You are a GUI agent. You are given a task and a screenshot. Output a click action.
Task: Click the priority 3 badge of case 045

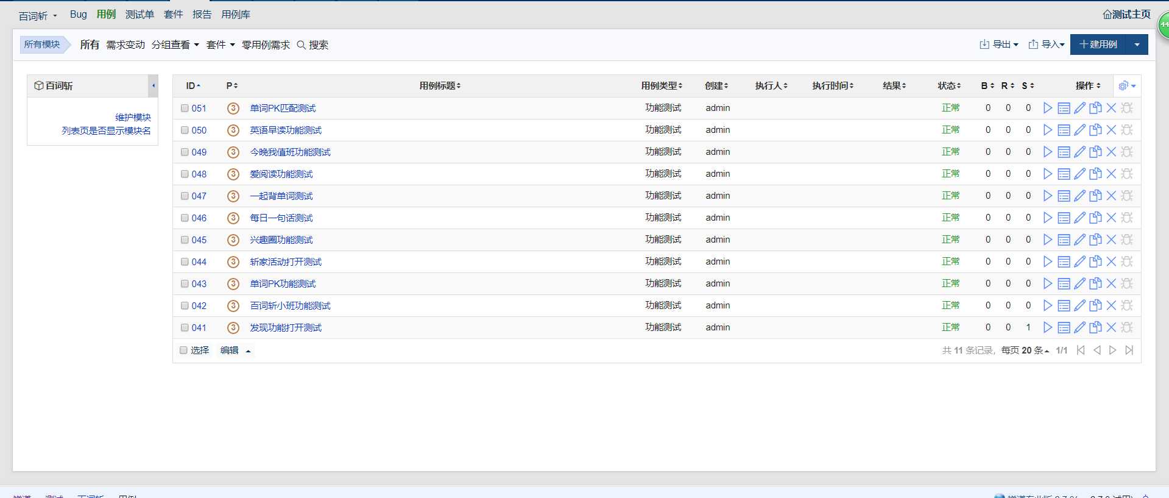[x=233, y=240]
